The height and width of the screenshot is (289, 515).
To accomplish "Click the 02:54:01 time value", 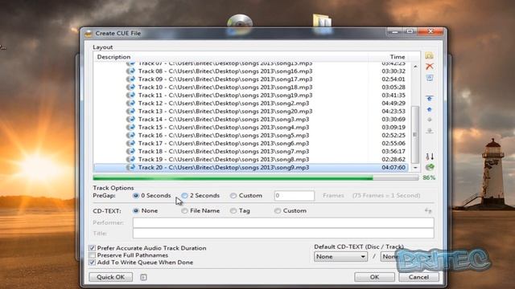I will tap(393, 79).
